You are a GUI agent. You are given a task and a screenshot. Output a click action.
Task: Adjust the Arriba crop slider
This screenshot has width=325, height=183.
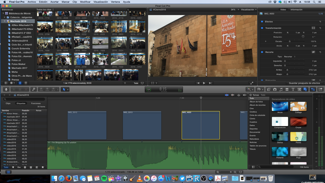(x=287, y=70)
